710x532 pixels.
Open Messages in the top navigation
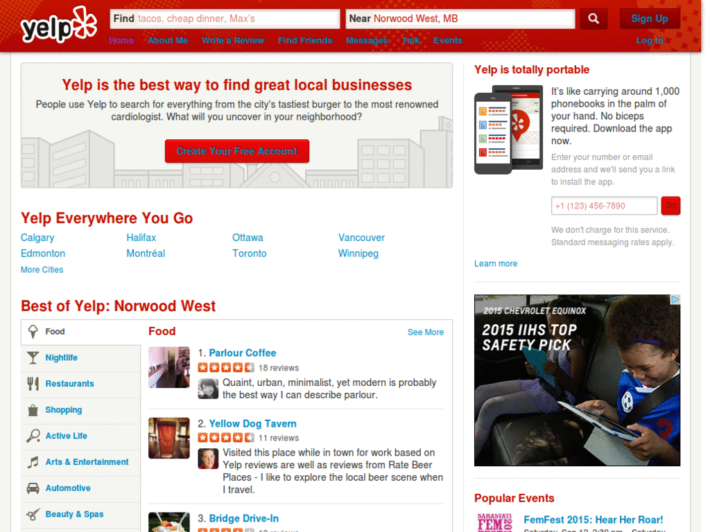(x=367, y=40)
